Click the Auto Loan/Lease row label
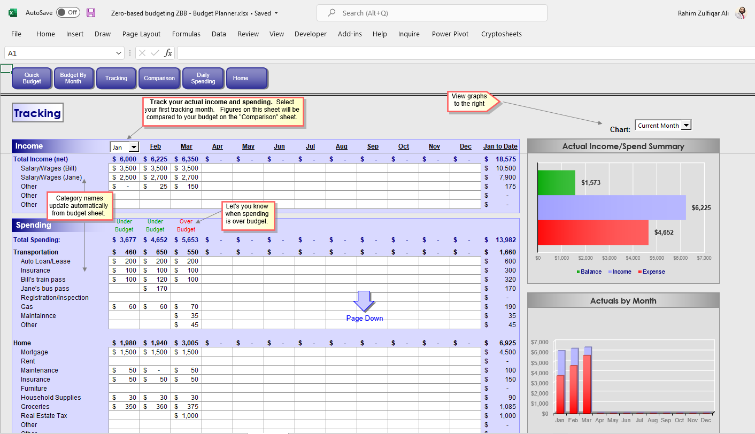 click(x=45, y=261)
